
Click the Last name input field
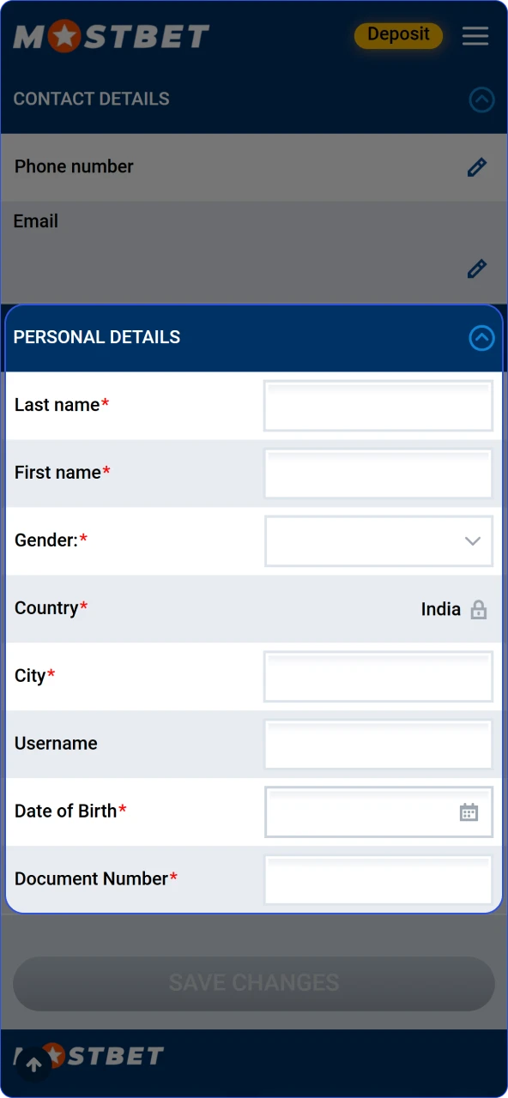(x=378, y=405)
